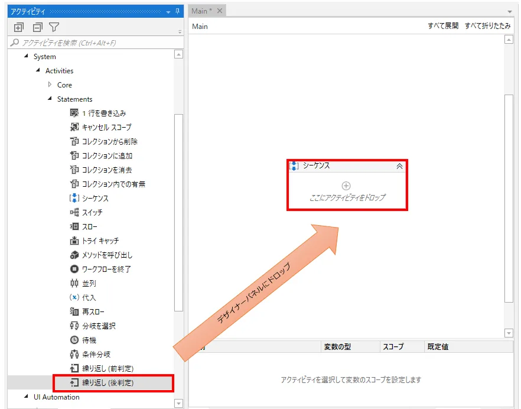Collapse the System tree node
This screenshot has height=409, width=521.
(x=26, y=57)
